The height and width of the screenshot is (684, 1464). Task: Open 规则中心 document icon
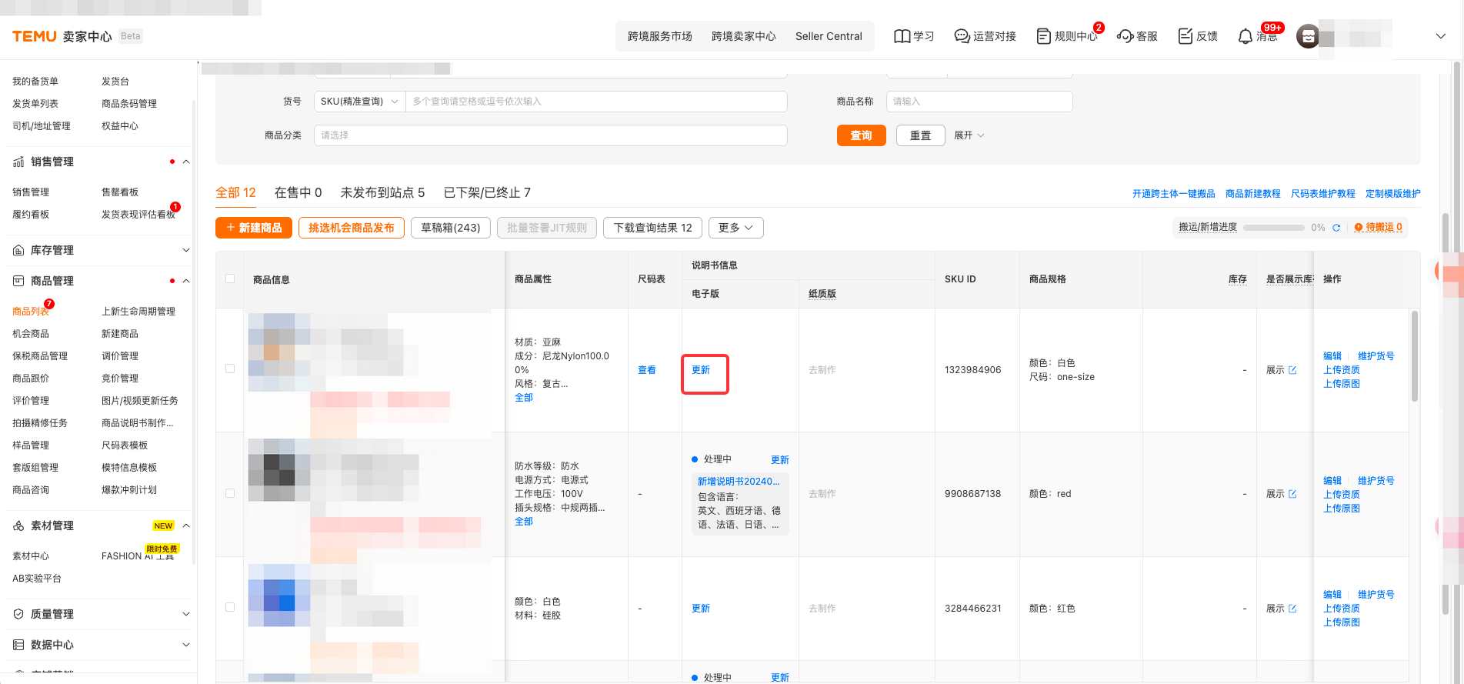point(1043,36)
